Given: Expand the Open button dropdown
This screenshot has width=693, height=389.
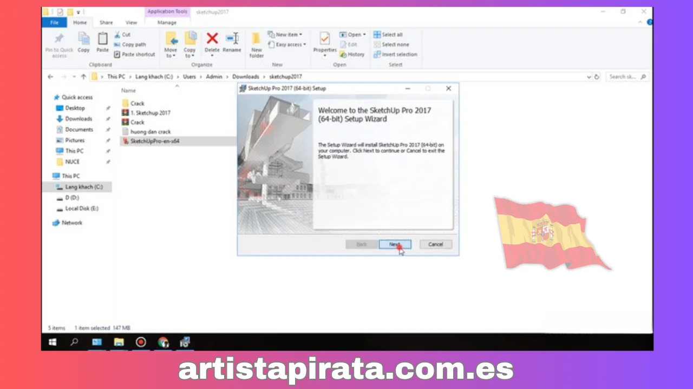Looking at the screenshot, I should click(364, 35).
